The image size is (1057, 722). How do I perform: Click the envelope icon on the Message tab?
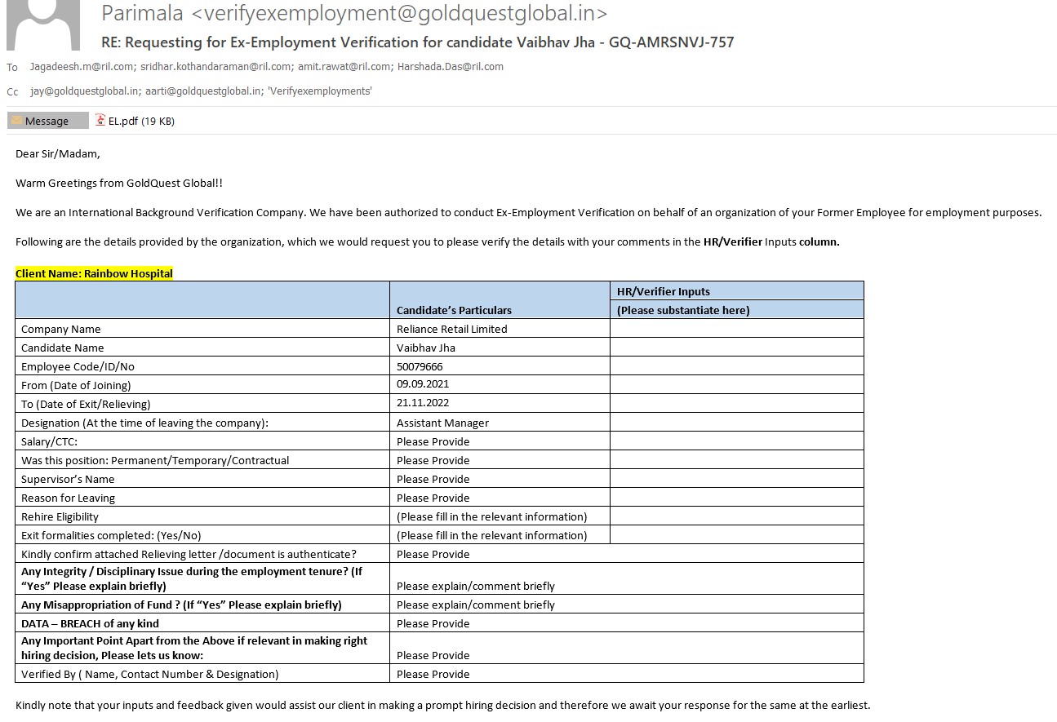16,121
